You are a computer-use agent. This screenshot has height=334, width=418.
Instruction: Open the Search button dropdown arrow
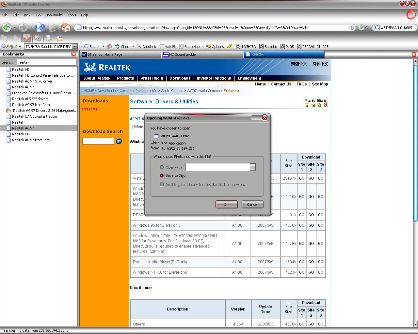(x=103, y=46)
